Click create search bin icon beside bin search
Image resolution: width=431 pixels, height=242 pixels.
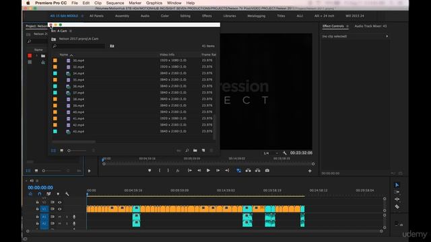(112, 46)
